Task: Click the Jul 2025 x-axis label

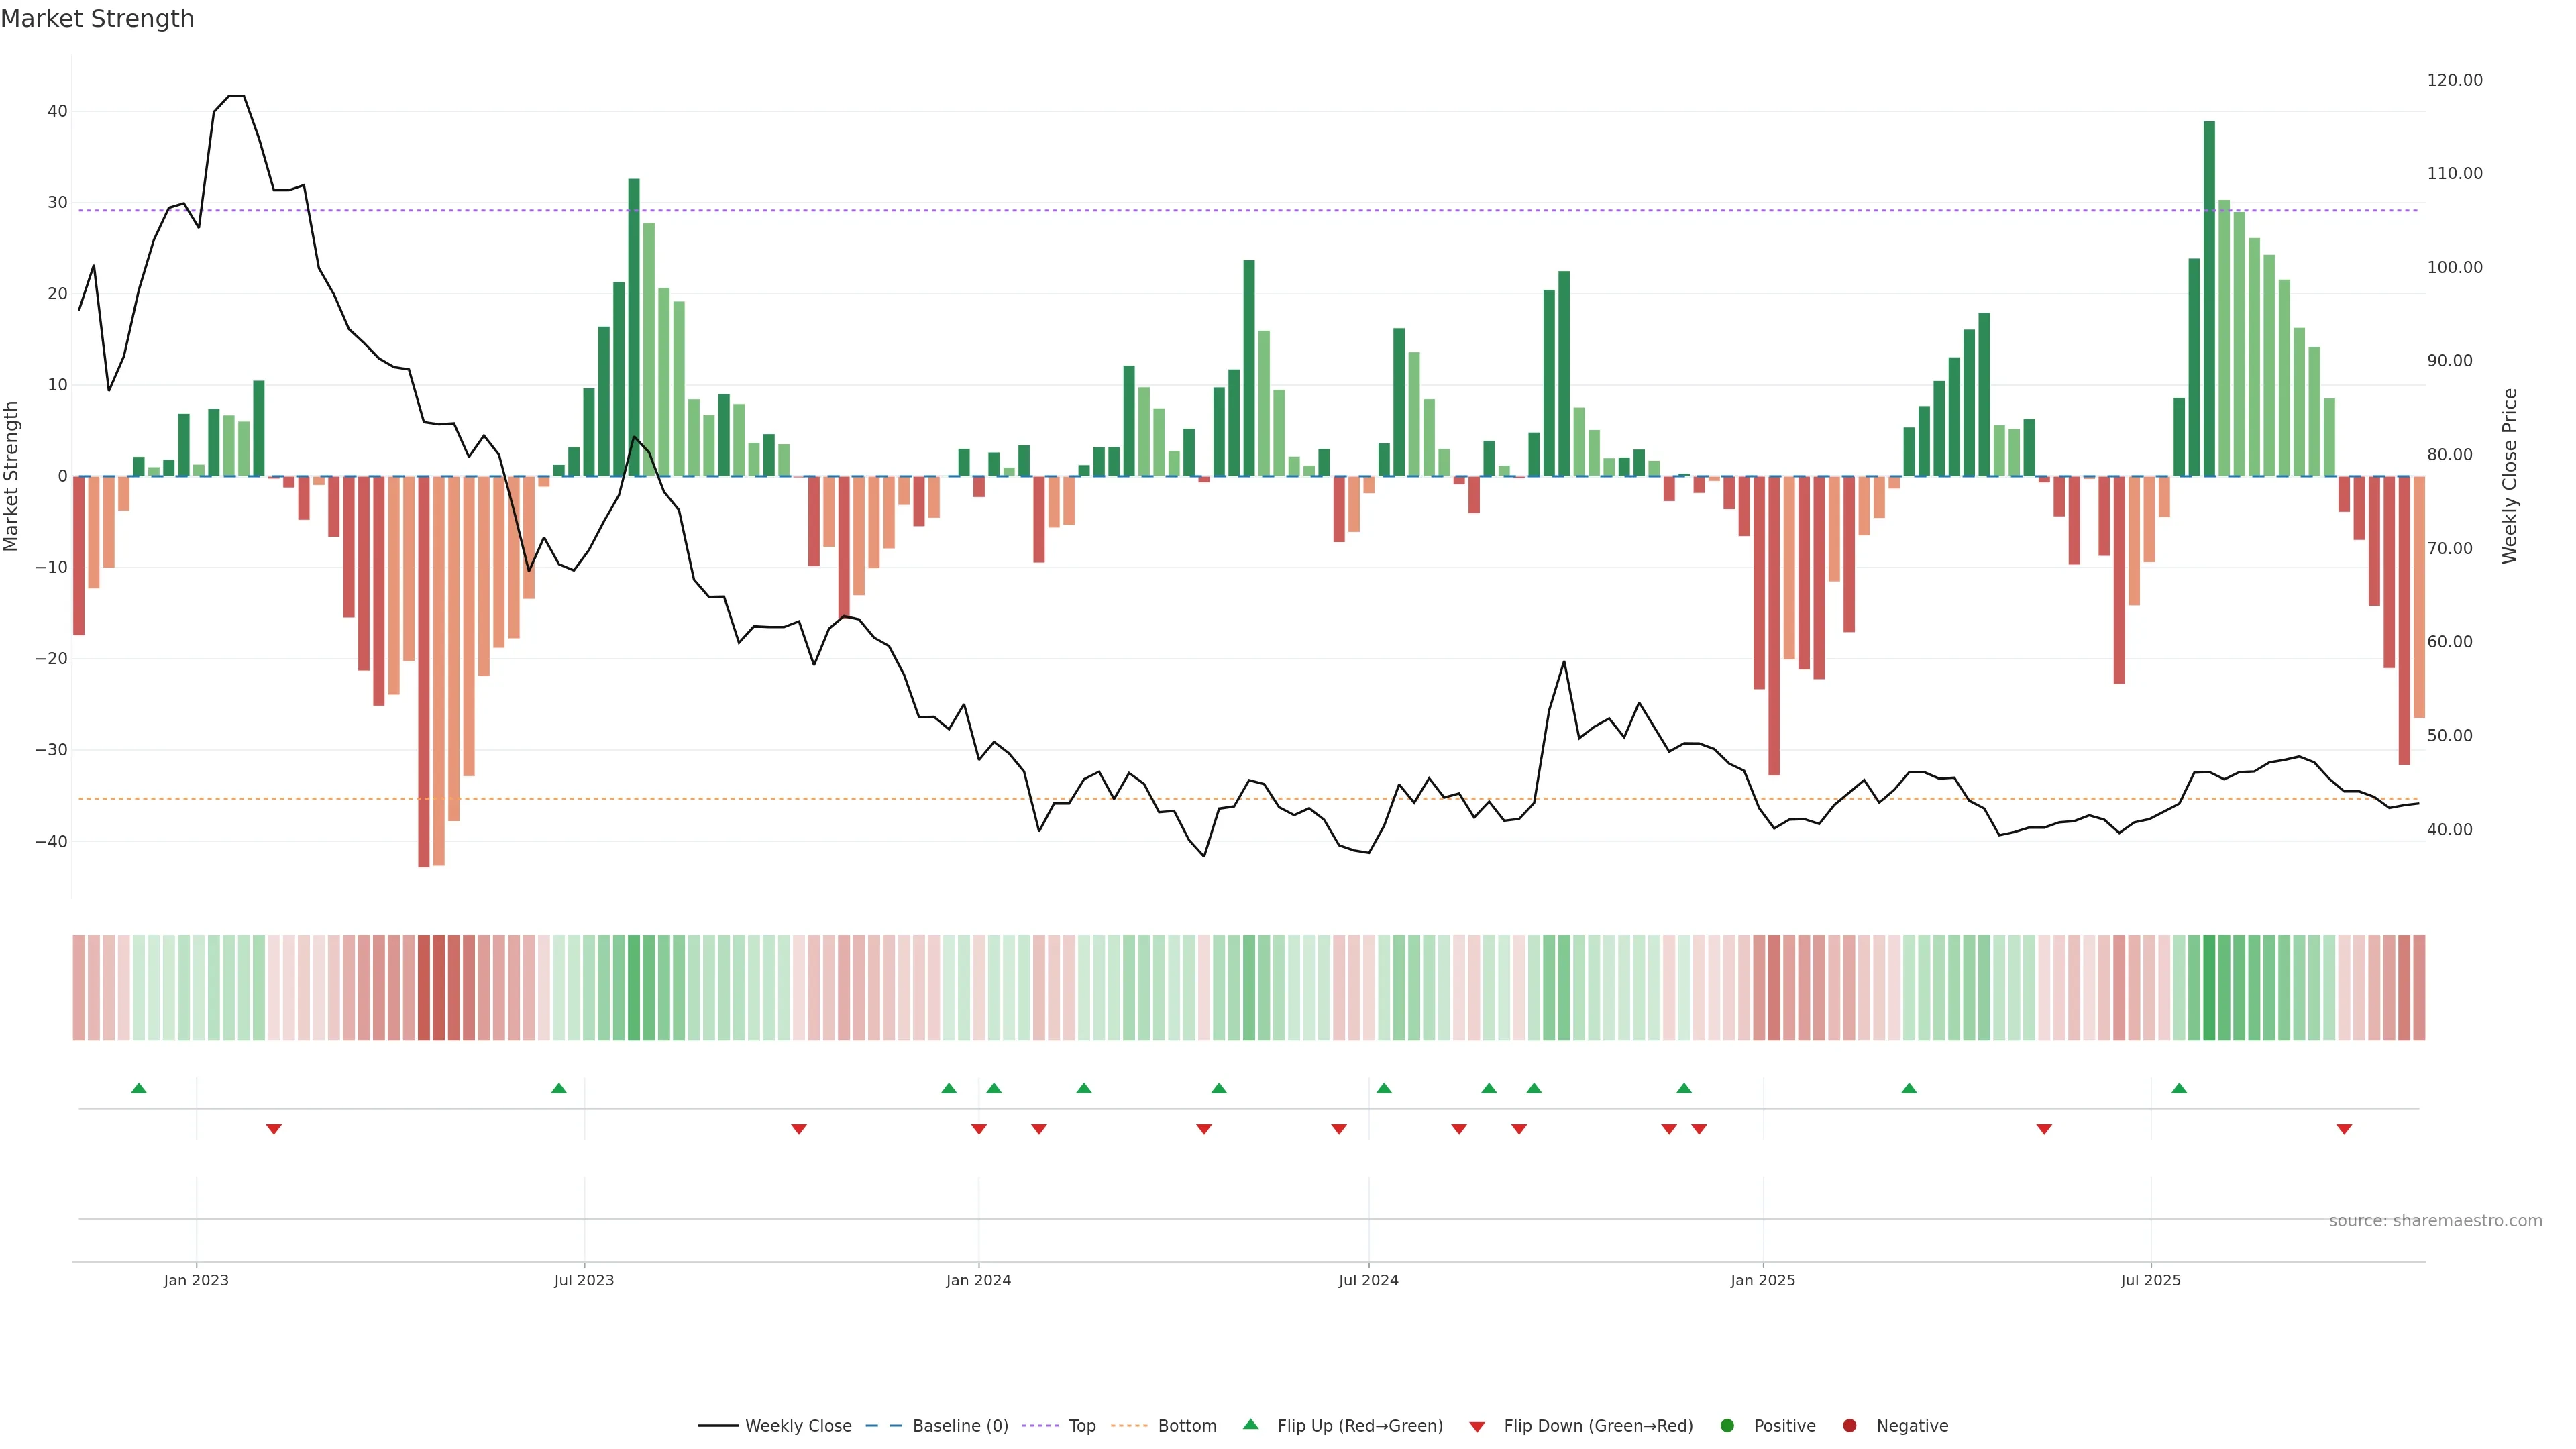Action: pyautogui.click(x=2150, y=1280)
